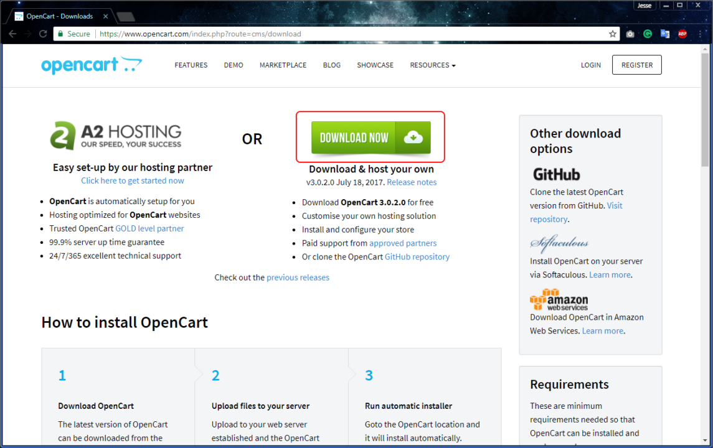Click the 'How to install OpenCart' heading
Viewport: 713px width, 448px height.
[x=125, y=322]
